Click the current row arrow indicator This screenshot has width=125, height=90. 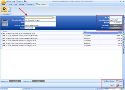point(1,33)
